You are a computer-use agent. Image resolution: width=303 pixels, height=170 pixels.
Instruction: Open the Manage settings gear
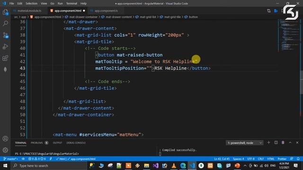(5, 150)
